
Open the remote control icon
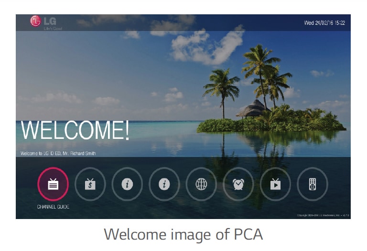pyautogui.click(x=313, y=184)
